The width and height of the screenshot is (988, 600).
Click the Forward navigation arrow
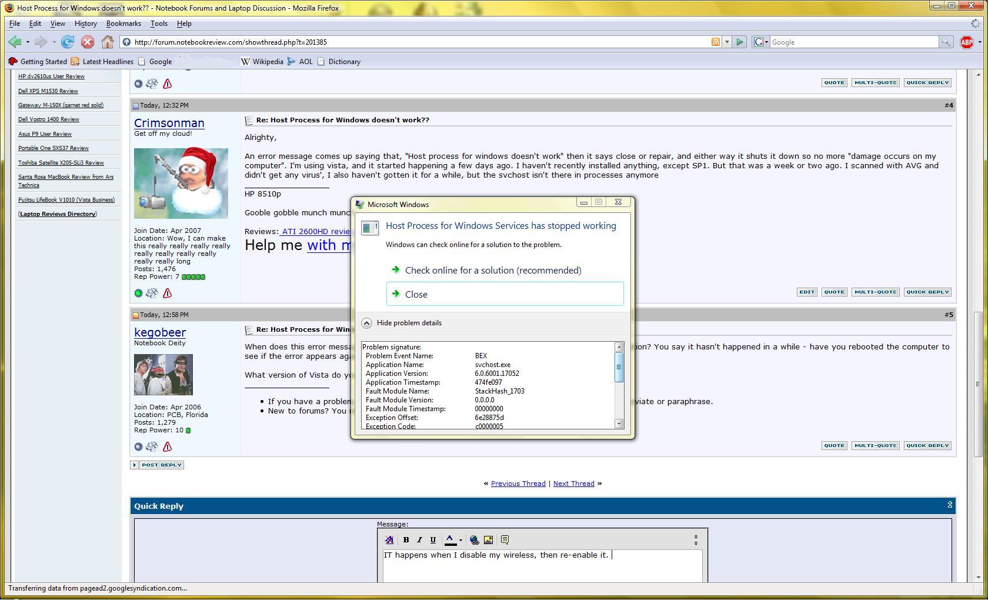click(x=41, y=42)
